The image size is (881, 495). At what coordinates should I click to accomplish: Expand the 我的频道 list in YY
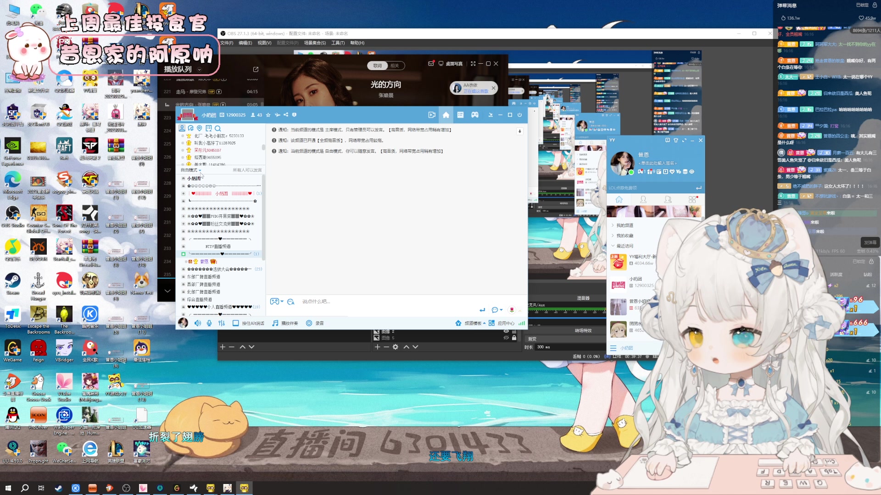pyautogui.click(x=624, y=225)
